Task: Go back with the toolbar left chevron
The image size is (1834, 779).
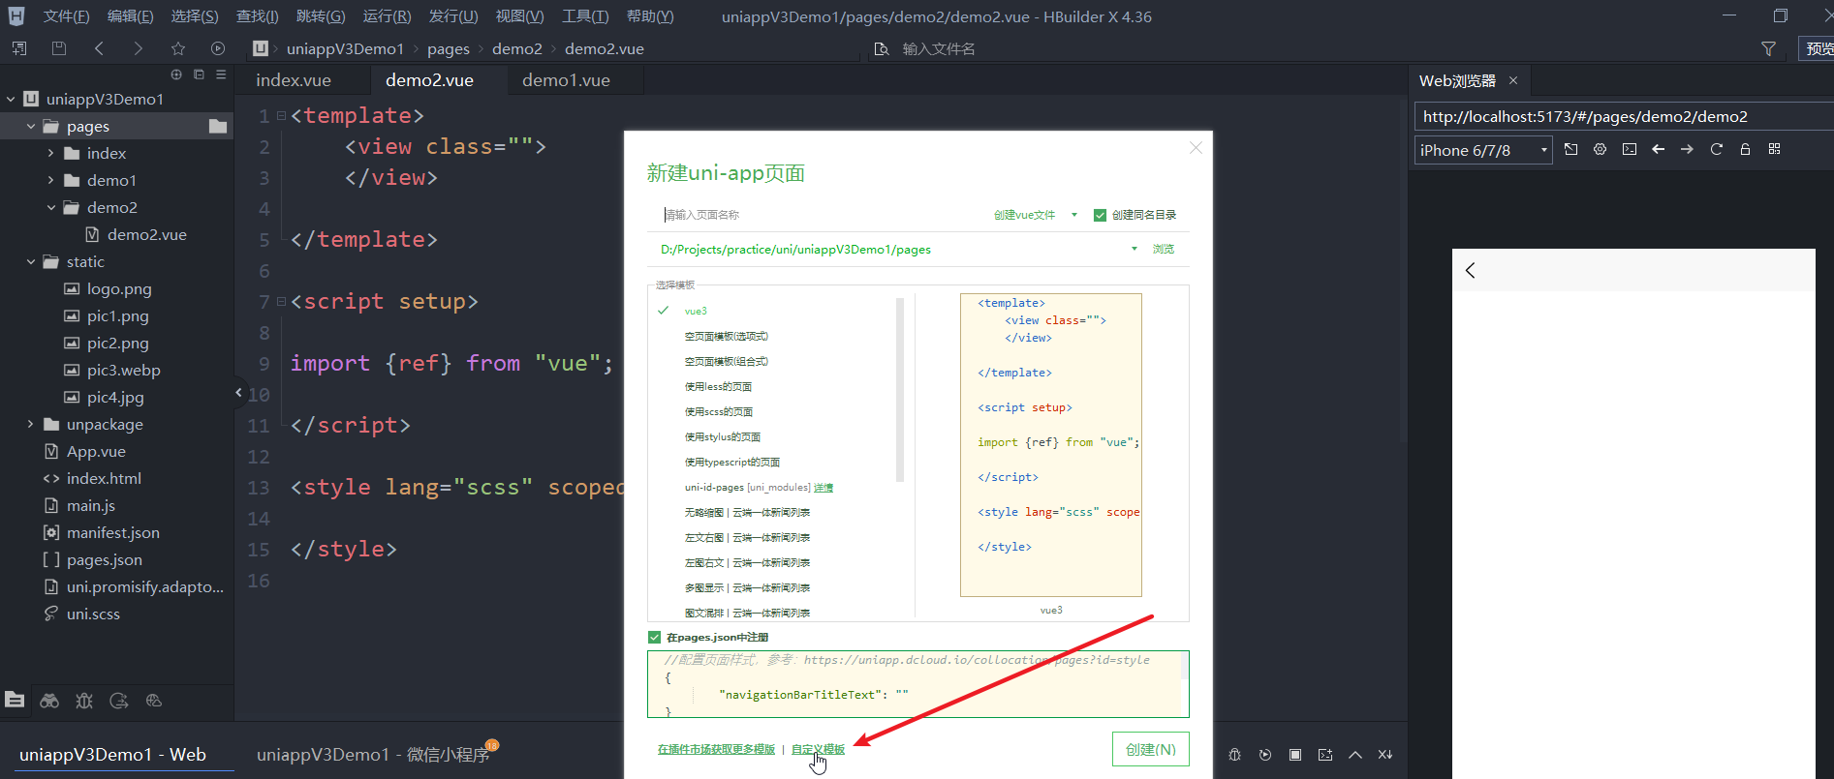Action: [x=99, y=48]
